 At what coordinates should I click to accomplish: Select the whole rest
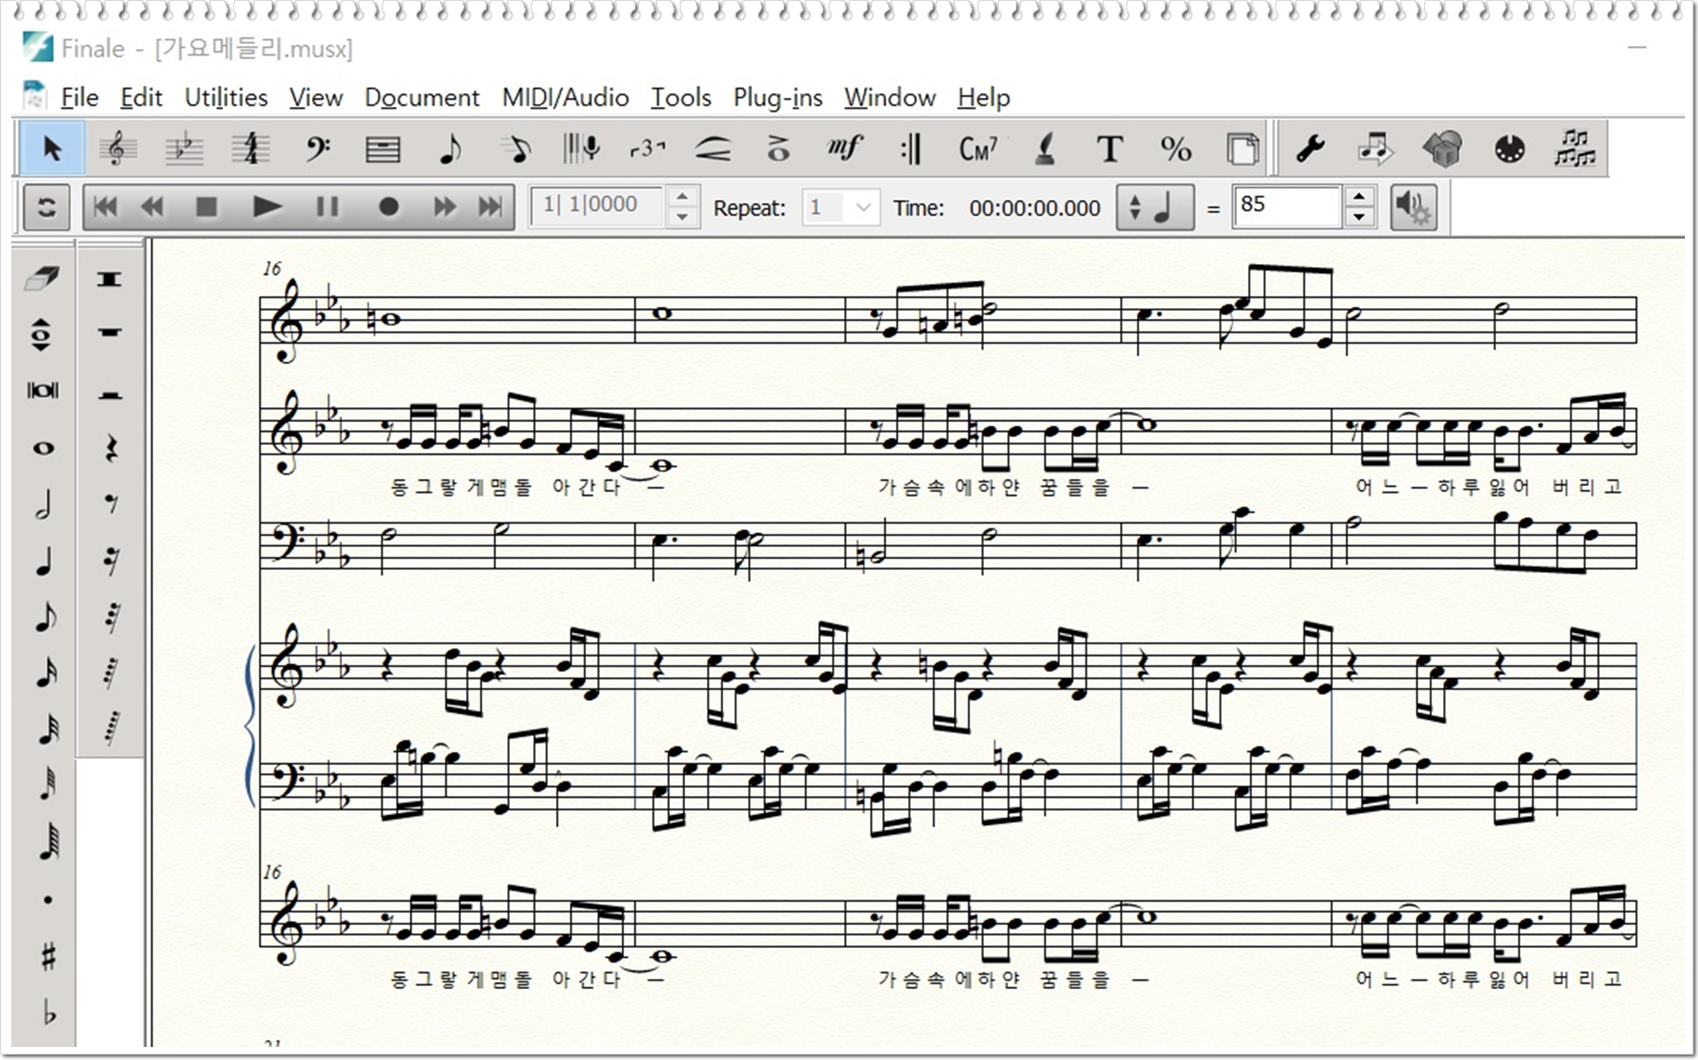[x=109, y=332]
